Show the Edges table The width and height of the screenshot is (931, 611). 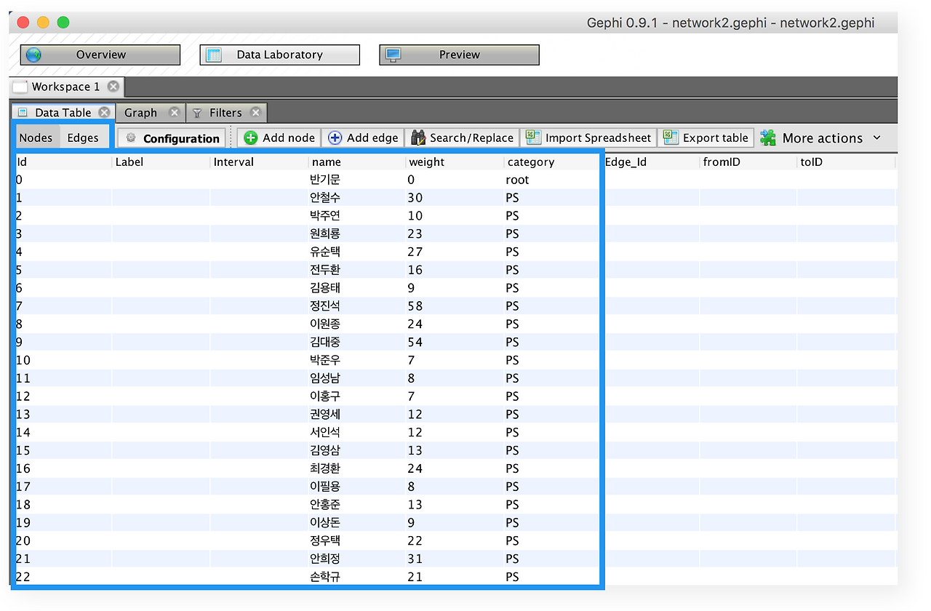83,137
